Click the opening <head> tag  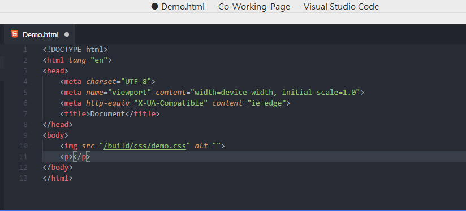coord(55,71)
